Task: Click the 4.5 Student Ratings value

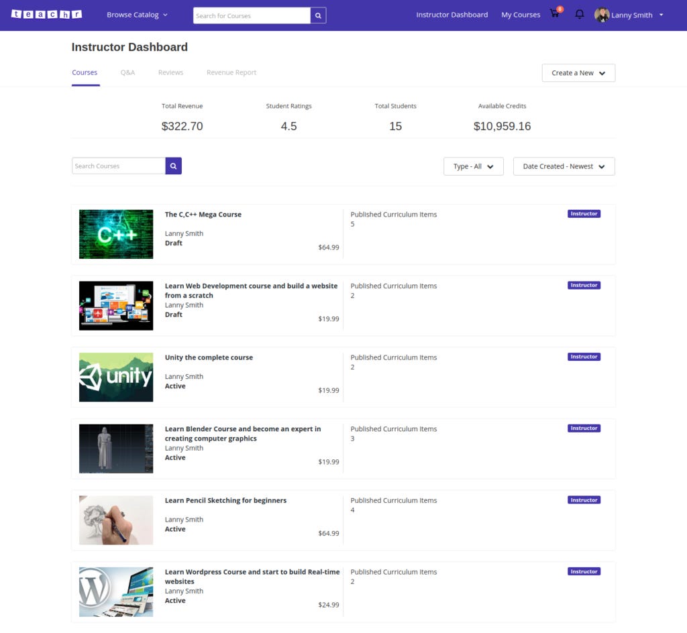Action: coord(288,126)
